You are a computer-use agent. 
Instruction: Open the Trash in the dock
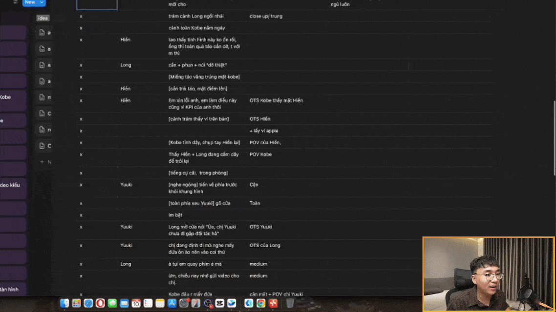pyautogui.click(x=290, y=303)
